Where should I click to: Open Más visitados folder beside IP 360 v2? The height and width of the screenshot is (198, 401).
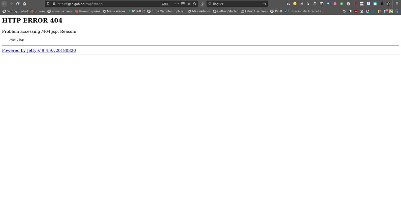pos(114,11)
